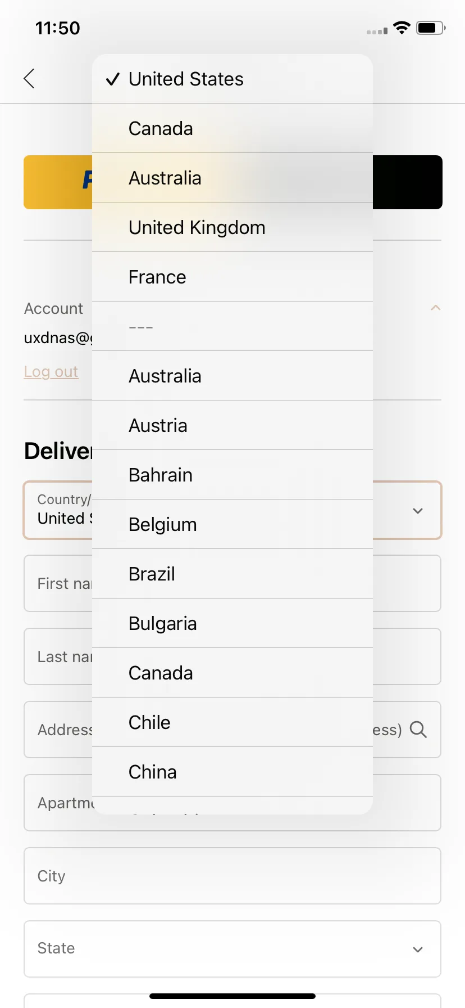Tap the back arrow icon
Viewport: 465px width, 1008px height.
(x=29, y=79)
